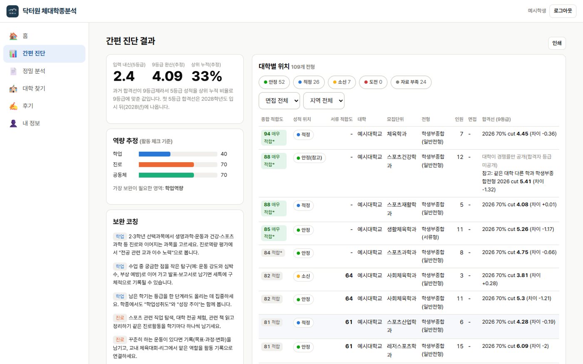Select 대학 찾기 in the sidebar
The image size is (583, 364).
tap(44, 89)
